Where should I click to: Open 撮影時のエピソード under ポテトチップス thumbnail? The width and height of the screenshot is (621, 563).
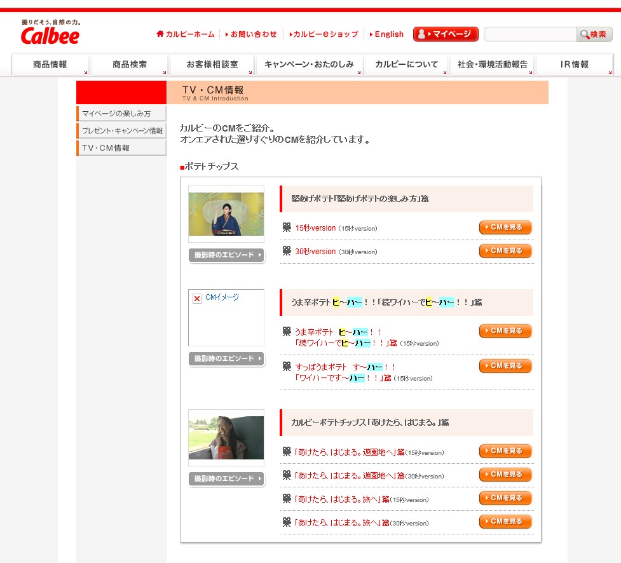pyautogui.click(x=226, y=478)
